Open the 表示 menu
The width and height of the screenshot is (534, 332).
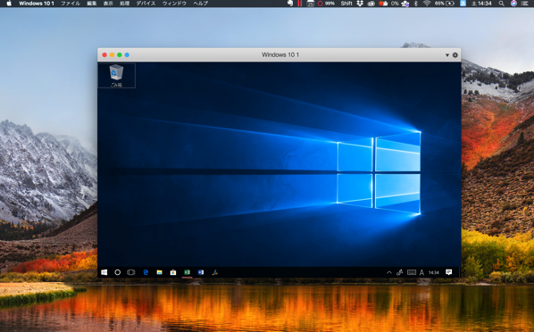[108, 4]
